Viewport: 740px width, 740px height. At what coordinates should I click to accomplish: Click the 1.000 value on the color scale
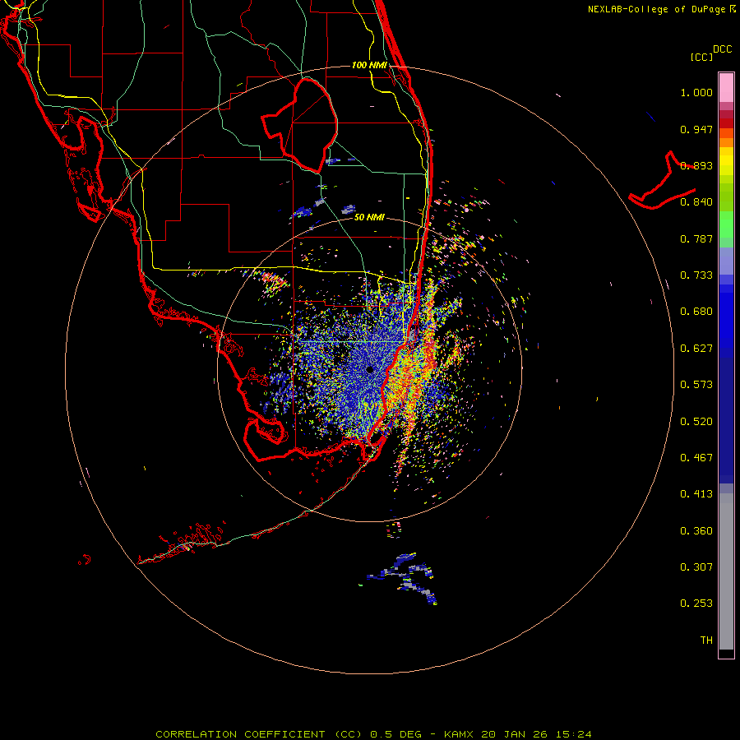pyautogui.click(x=696, y=92)
